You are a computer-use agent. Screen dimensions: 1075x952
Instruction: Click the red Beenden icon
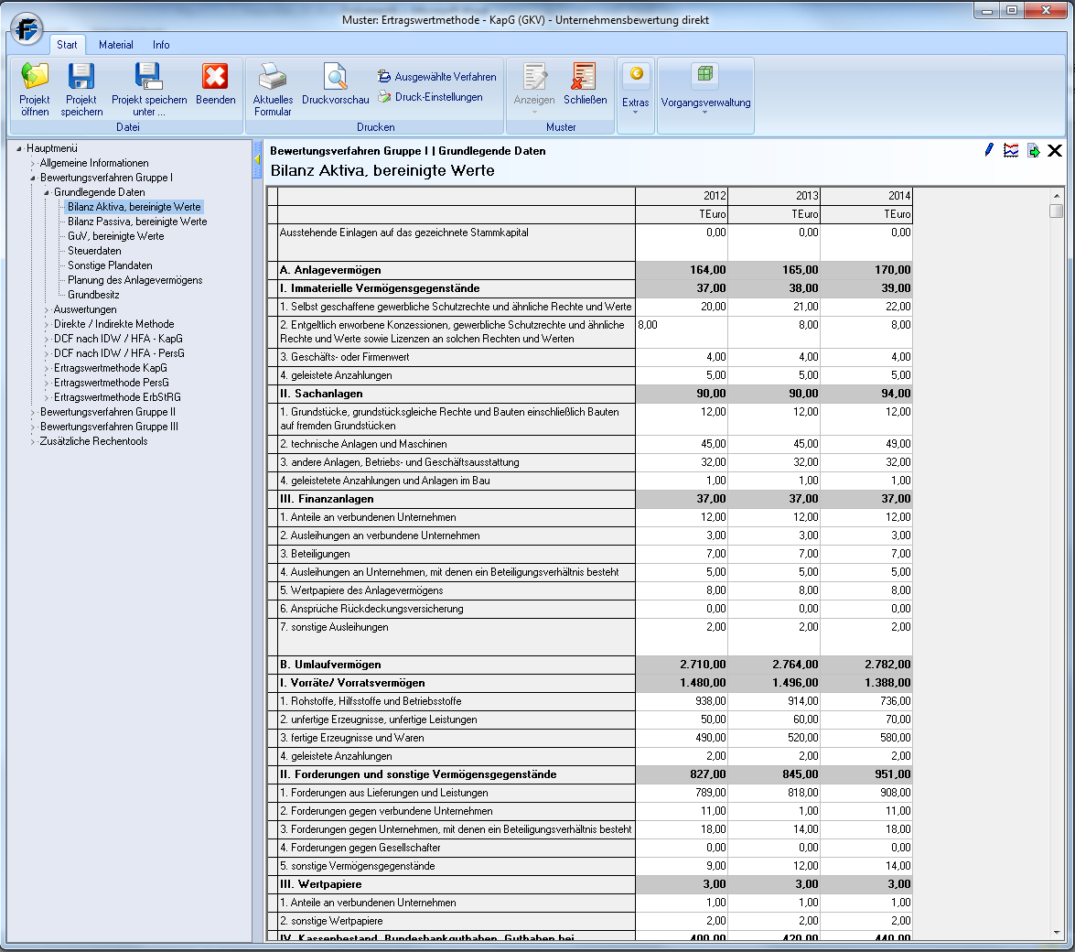215,77
